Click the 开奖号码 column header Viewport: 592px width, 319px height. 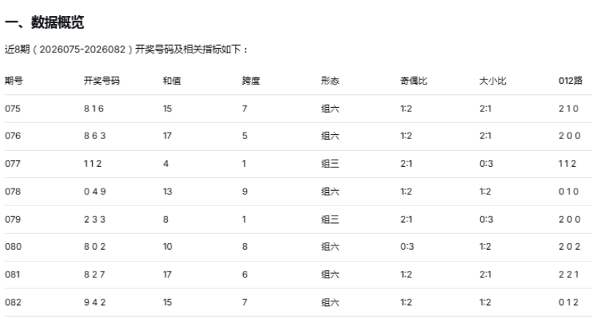[x=101, y=80]
